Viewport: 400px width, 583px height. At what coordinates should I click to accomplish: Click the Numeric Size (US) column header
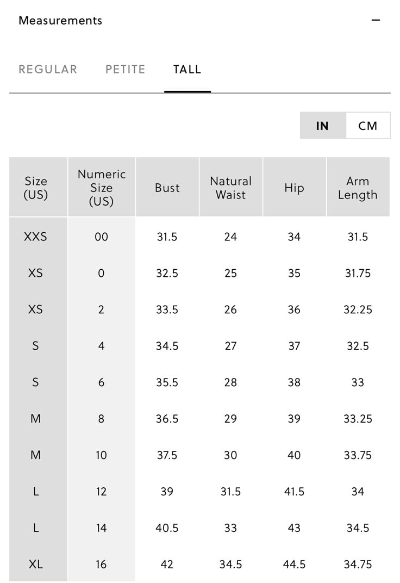click(x=102, y=187)
